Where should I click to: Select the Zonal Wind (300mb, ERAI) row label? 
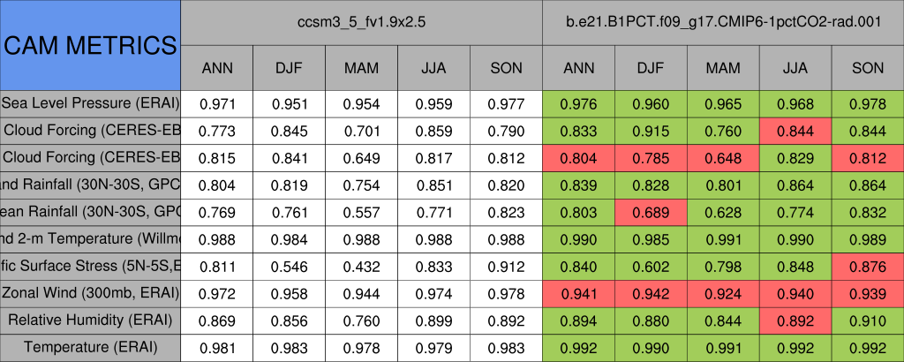[x=90, y=292]
